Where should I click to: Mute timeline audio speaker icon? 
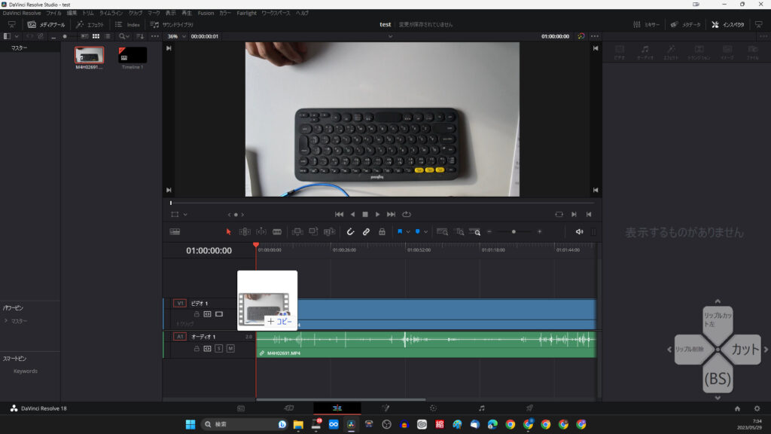pyautogui.click(x=579, y=232)
